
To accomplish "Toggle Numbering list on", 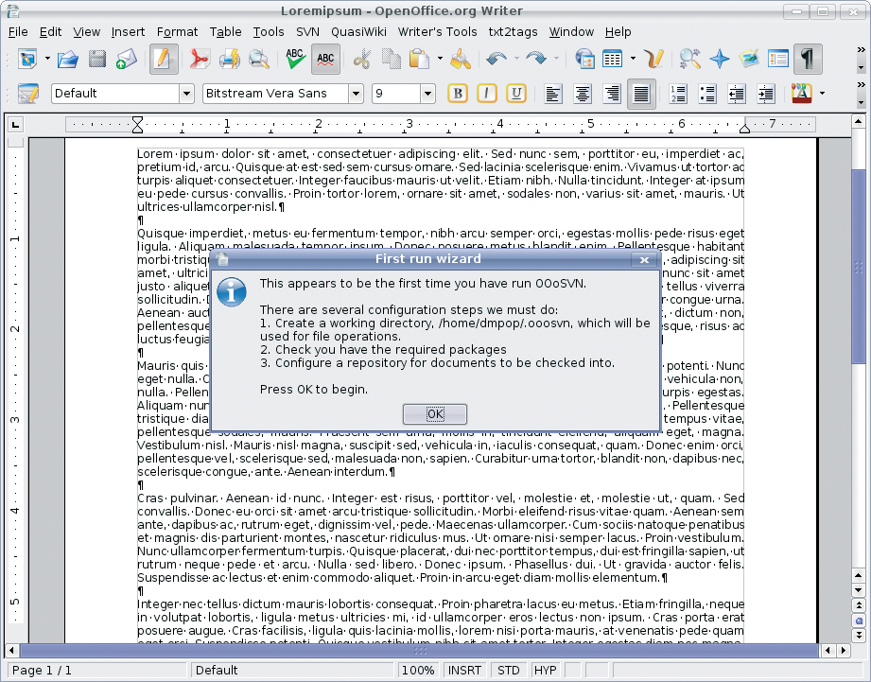I will coord(678,94).
